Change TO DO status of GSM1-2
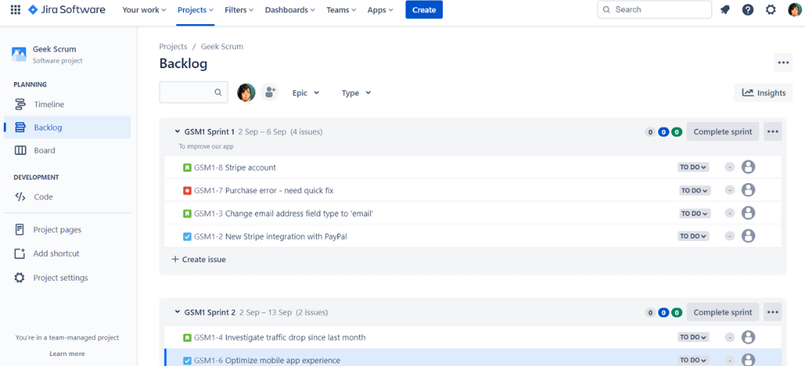The image size is (805, 366). click(694, 236)
